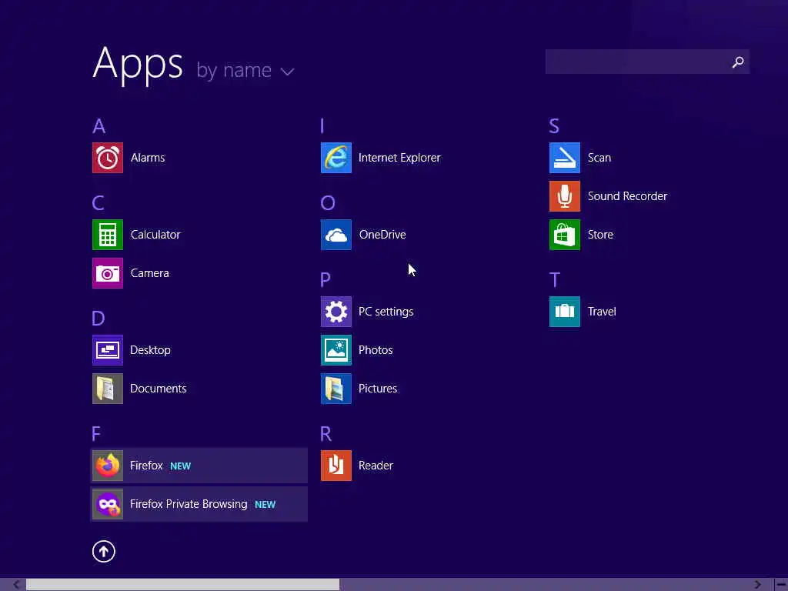The width and height of the screenshot is (788, 591).
Task: Open the sort order dropdown 'by name'
Action: pos(245,70)
